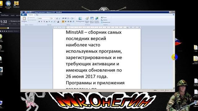This screenshot has width=198, height=111.
Task: Click the line "наиболее часто" in the document
Action: pyautogui.click(x=83, y=45)
